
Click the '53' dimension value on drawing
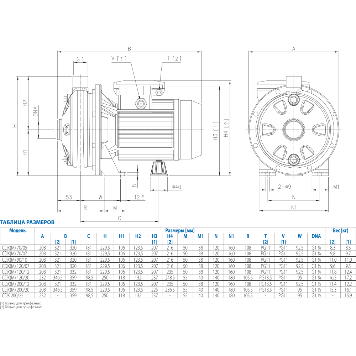(68, 197)
